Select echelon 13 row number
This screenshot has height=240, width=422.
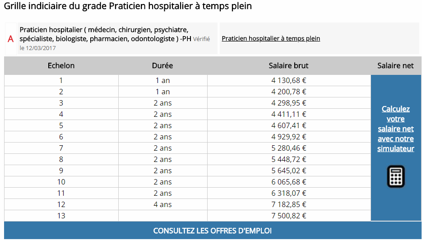pos(61,216)
